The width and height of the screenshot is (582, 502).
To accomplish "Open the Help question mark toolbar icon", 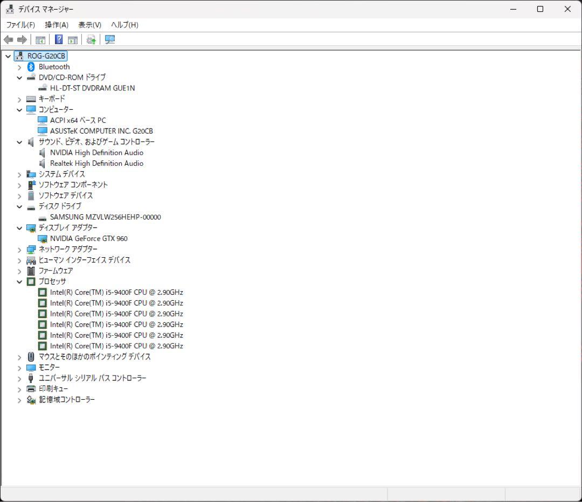I will pyautogui.click(x=59, y=40).
